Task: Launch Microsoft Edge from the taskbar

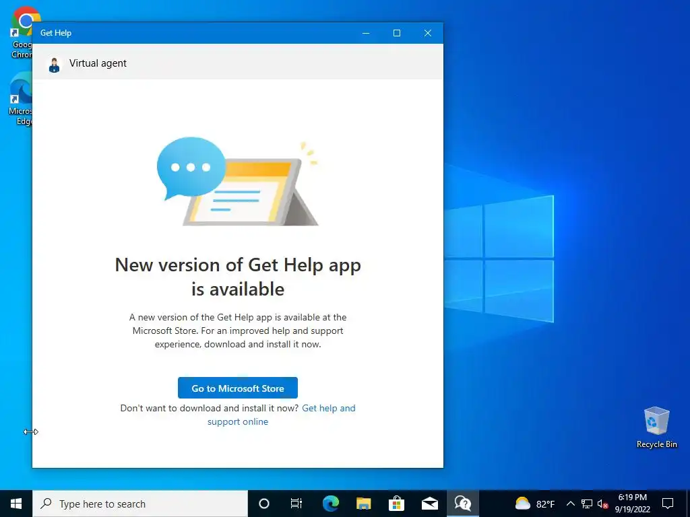Action: point(330,504)
